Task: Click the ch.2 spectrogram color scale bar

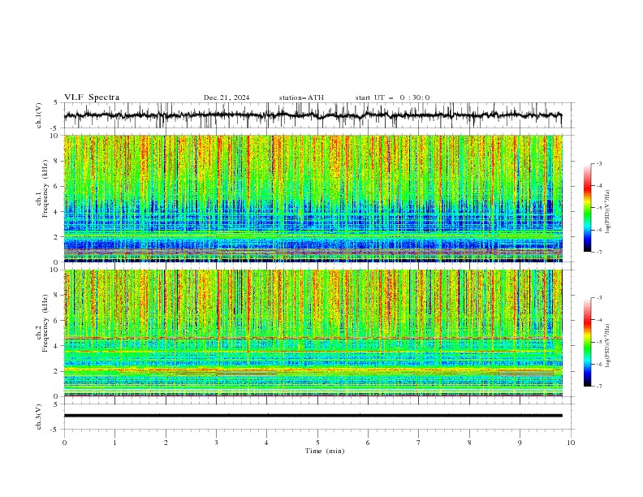Action: pyautogui.click(x=587, y=342)
